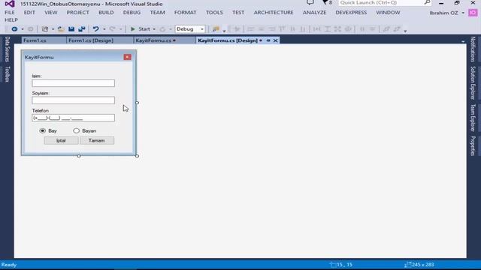Image resolution: width=481 pixels, height=270 pixels.
Task: Expand the Start button dropdown arrow
Action: 154,29
